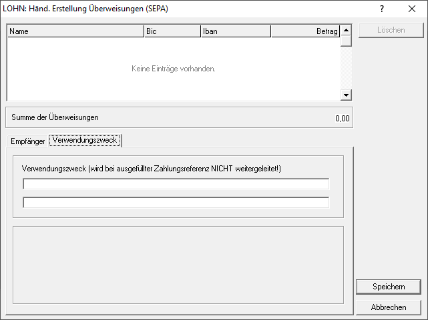The height and width of the screenshot is (320, 428).
Task: Sort by the Name column header
Action: (75, 31)
